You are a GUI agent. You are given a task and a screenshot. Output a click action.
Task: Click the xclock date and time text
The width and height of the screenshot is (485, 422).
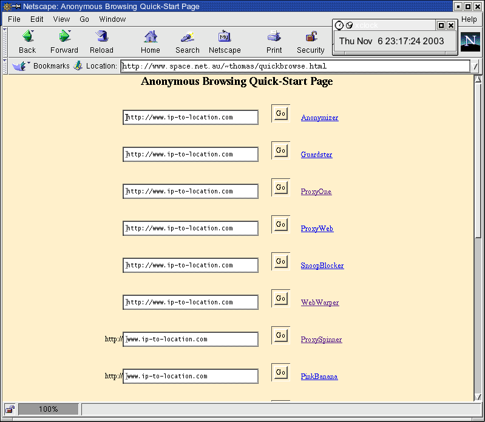coord(392,41)
